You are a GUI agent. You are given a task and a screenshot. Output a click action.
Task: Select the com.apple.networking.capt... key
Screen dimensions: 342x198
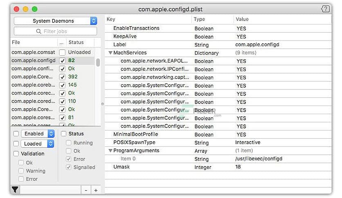155,77
